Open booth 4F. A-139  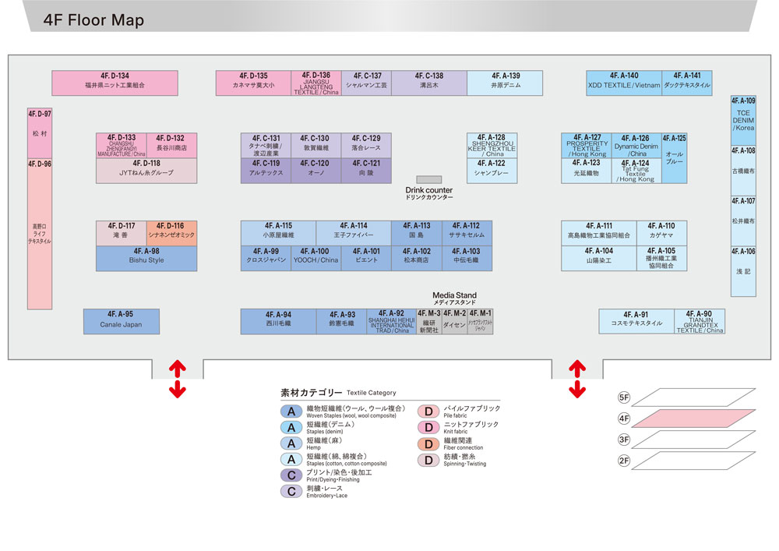point(505,83)
